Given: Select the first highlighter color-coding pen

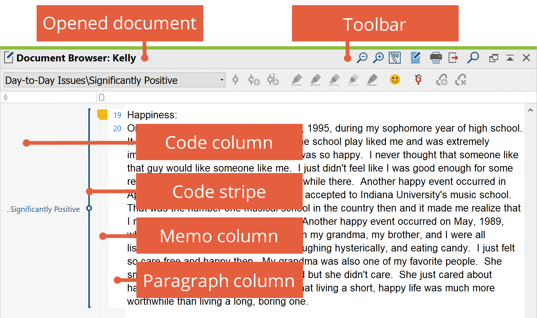Looking at the screenshot, I should click(296, 80).
